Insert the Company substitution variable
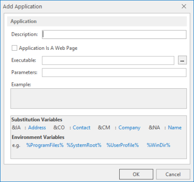Viewport: 194px width, 182px height. (129, 128)
